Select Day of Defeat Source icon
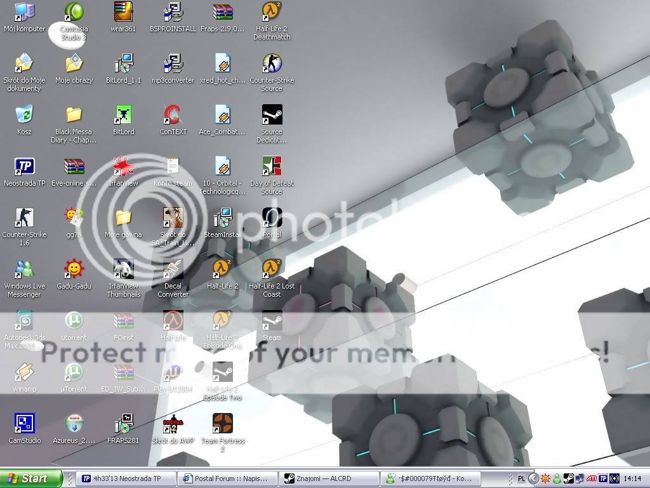The width and height of the screenshot is (650, 488). coord(272,167)
